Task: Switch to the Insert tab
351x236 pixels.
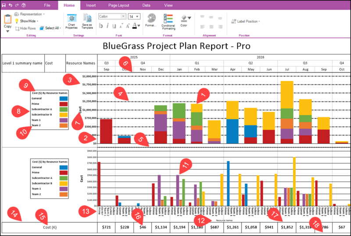Action: point(91,5)
